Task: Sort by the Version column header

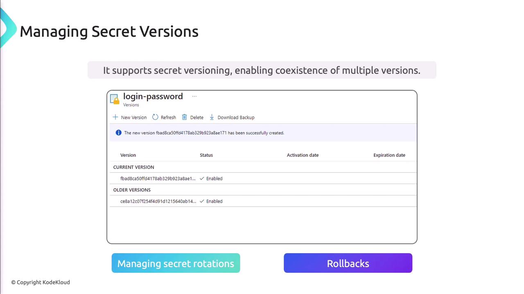Action: pos(128,155)
